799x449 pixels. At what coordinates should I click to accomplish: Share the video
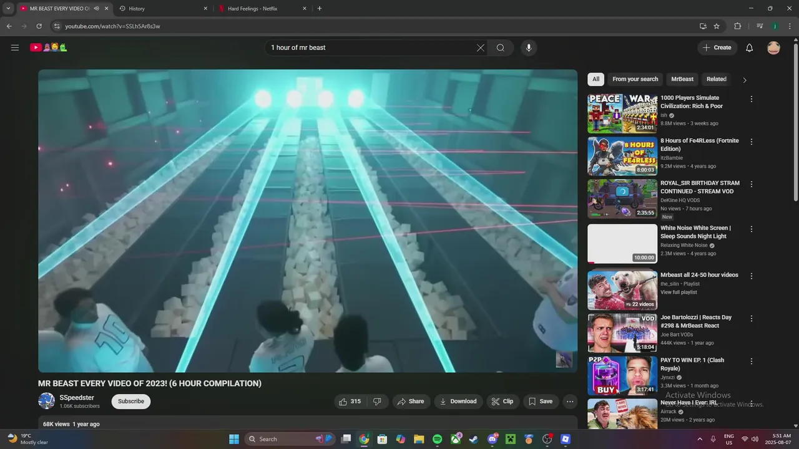coord(411,402)
